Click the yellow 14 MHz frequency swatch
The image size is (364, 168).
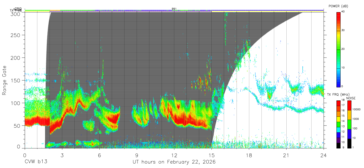click(x=339, y=119)
